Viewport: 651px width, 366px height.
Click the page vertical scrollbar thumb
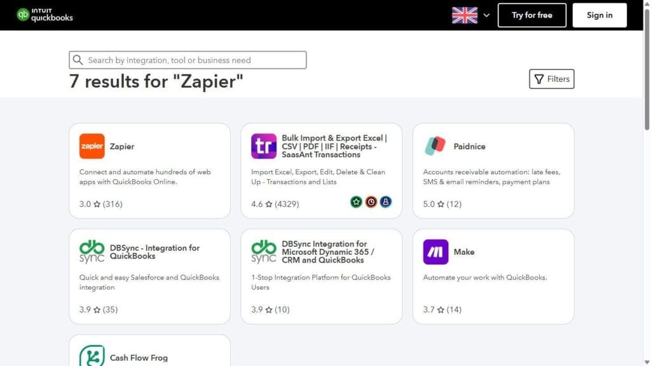tap(647, 69)
